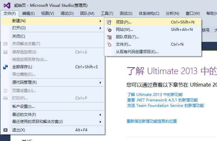The width and height of the screenshot is (217, 141).
Task: Open the 编辑(E) menu
Action: click(x=28, y=14)
